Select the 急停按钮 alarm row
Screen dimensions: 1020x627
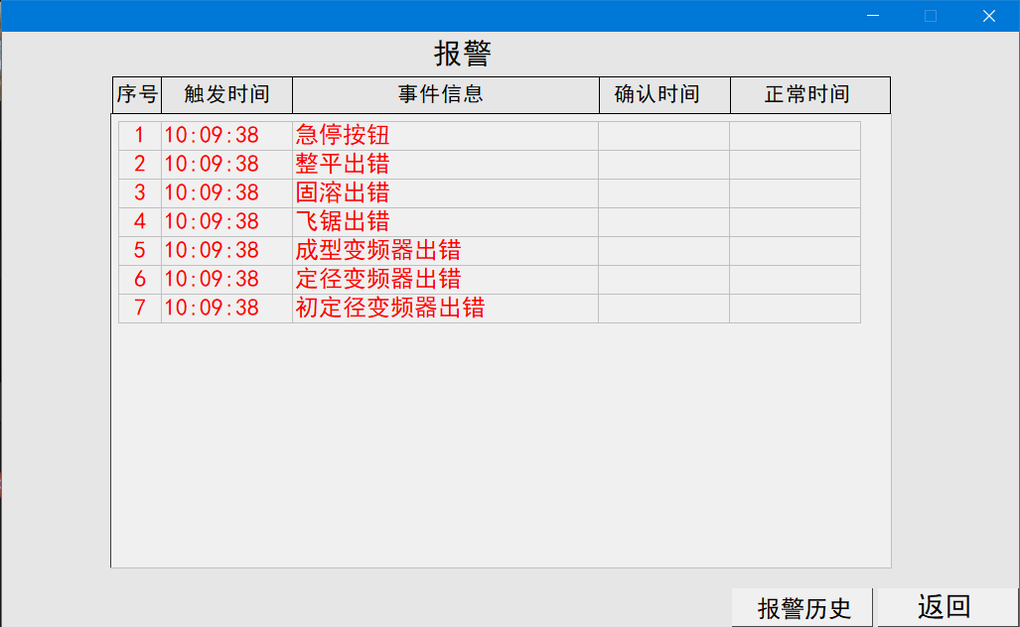point(343,136)
